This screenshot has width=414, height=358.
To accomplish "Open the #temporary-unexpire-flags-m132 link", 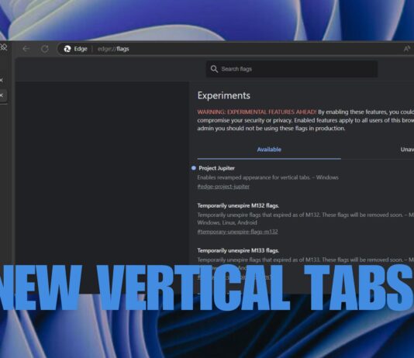I will click(x=237, y=232).
